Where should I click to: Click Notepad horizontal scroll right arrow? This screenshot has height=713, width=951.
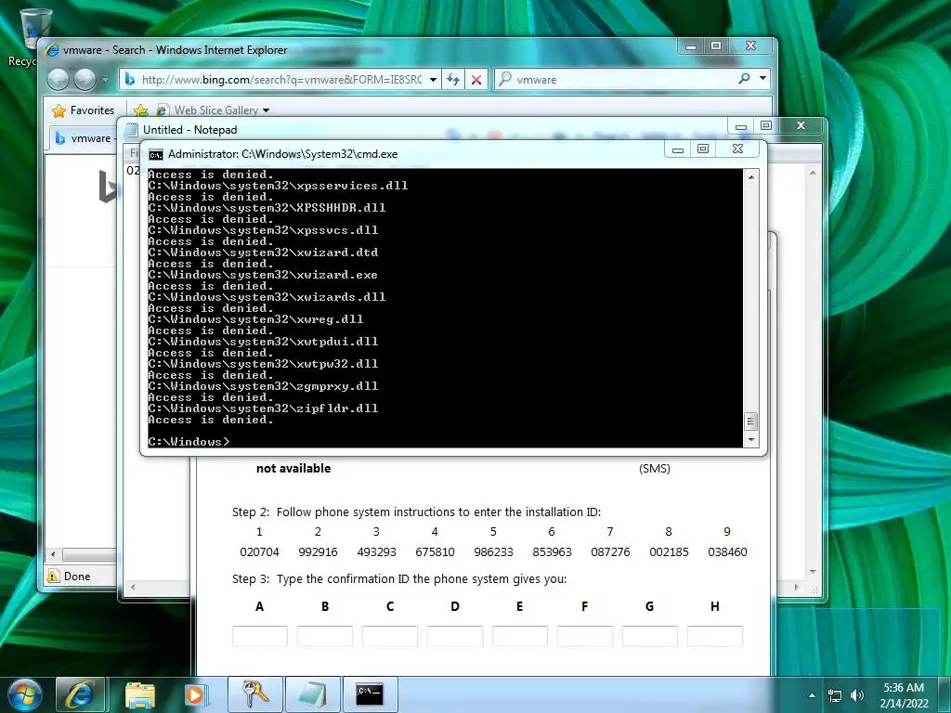pos(796,587)
